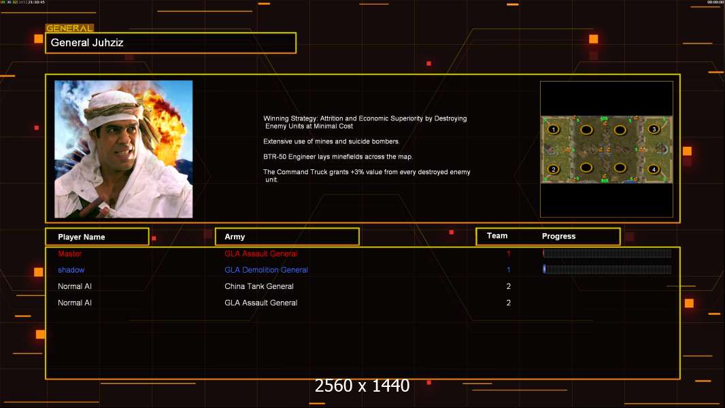
Task: Click the white GLA Assault General army entry
Action: (260, 303)
